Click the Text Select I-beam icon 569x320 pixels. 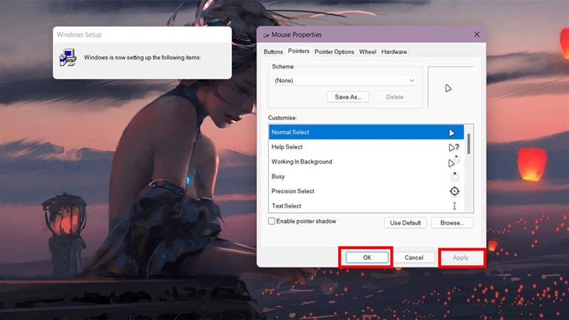(x=454, y=206)
